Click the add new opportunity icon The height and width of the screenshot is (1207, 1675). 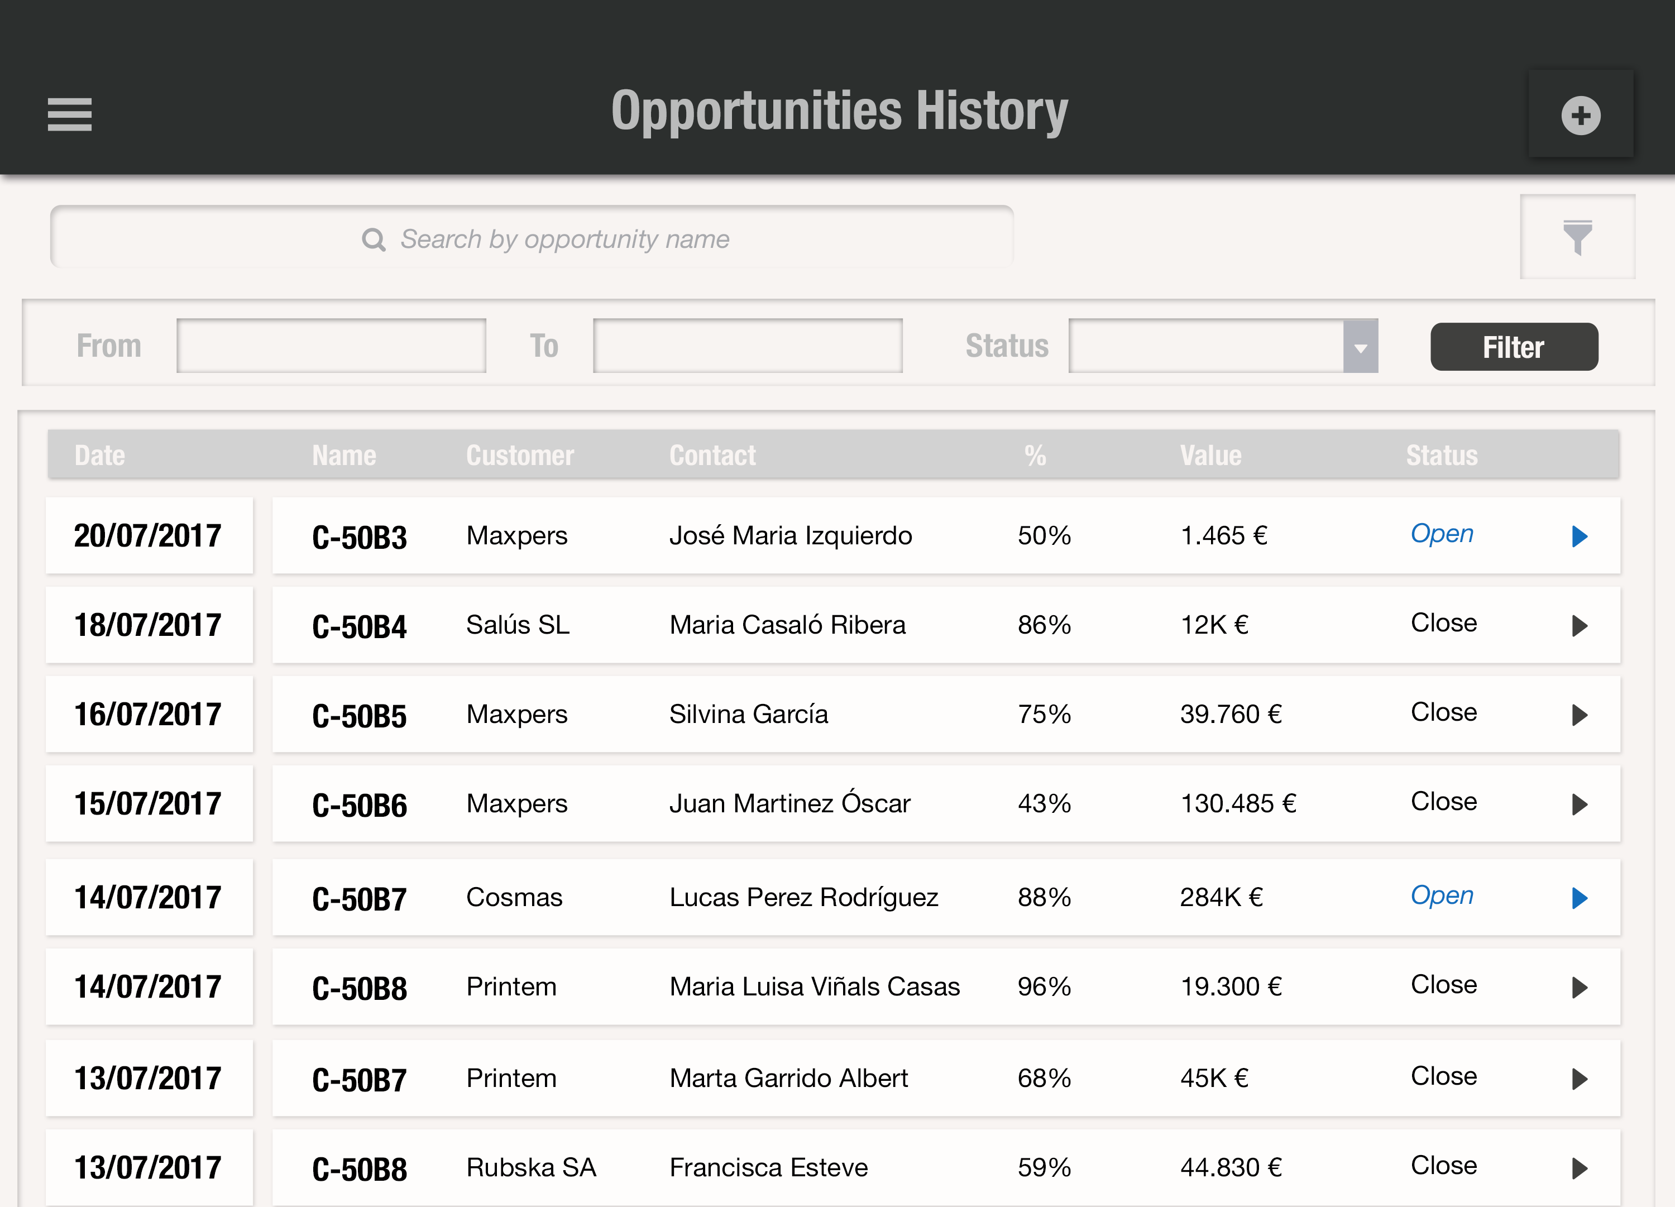click(1580, 114)
